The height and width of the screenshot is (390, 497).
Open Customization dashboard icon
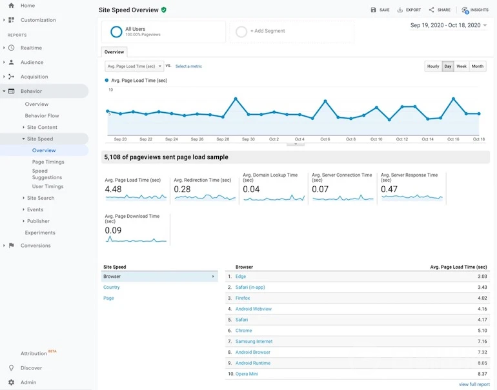click(11, 20)
